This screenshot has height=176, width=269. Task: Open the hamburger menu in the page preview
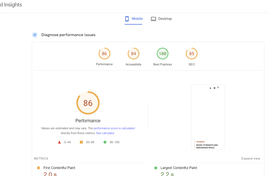click(218, 87)
